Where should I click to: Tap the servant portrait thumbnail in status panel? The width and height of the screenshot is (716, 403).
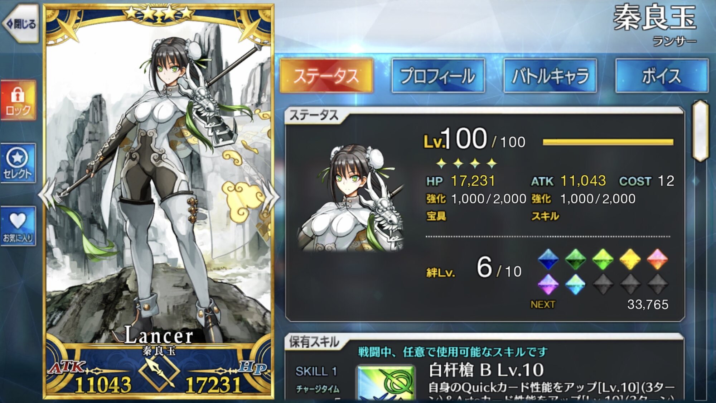coord(351,198)
